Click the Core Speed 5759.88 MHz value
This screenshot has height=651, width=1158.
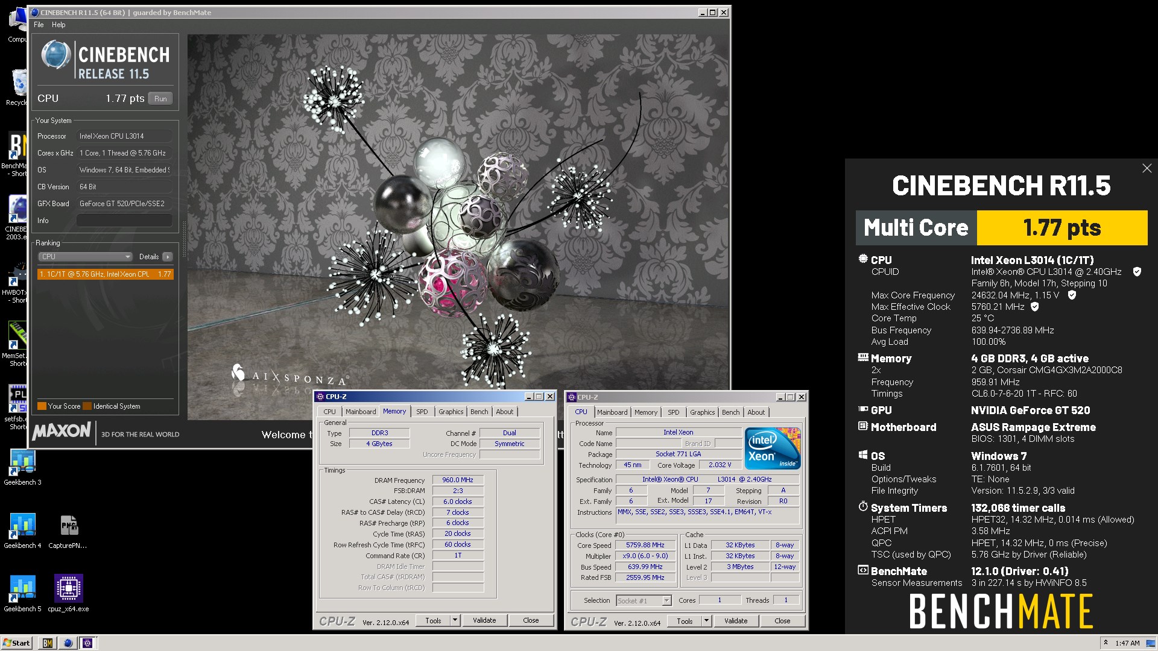(645, 545)
